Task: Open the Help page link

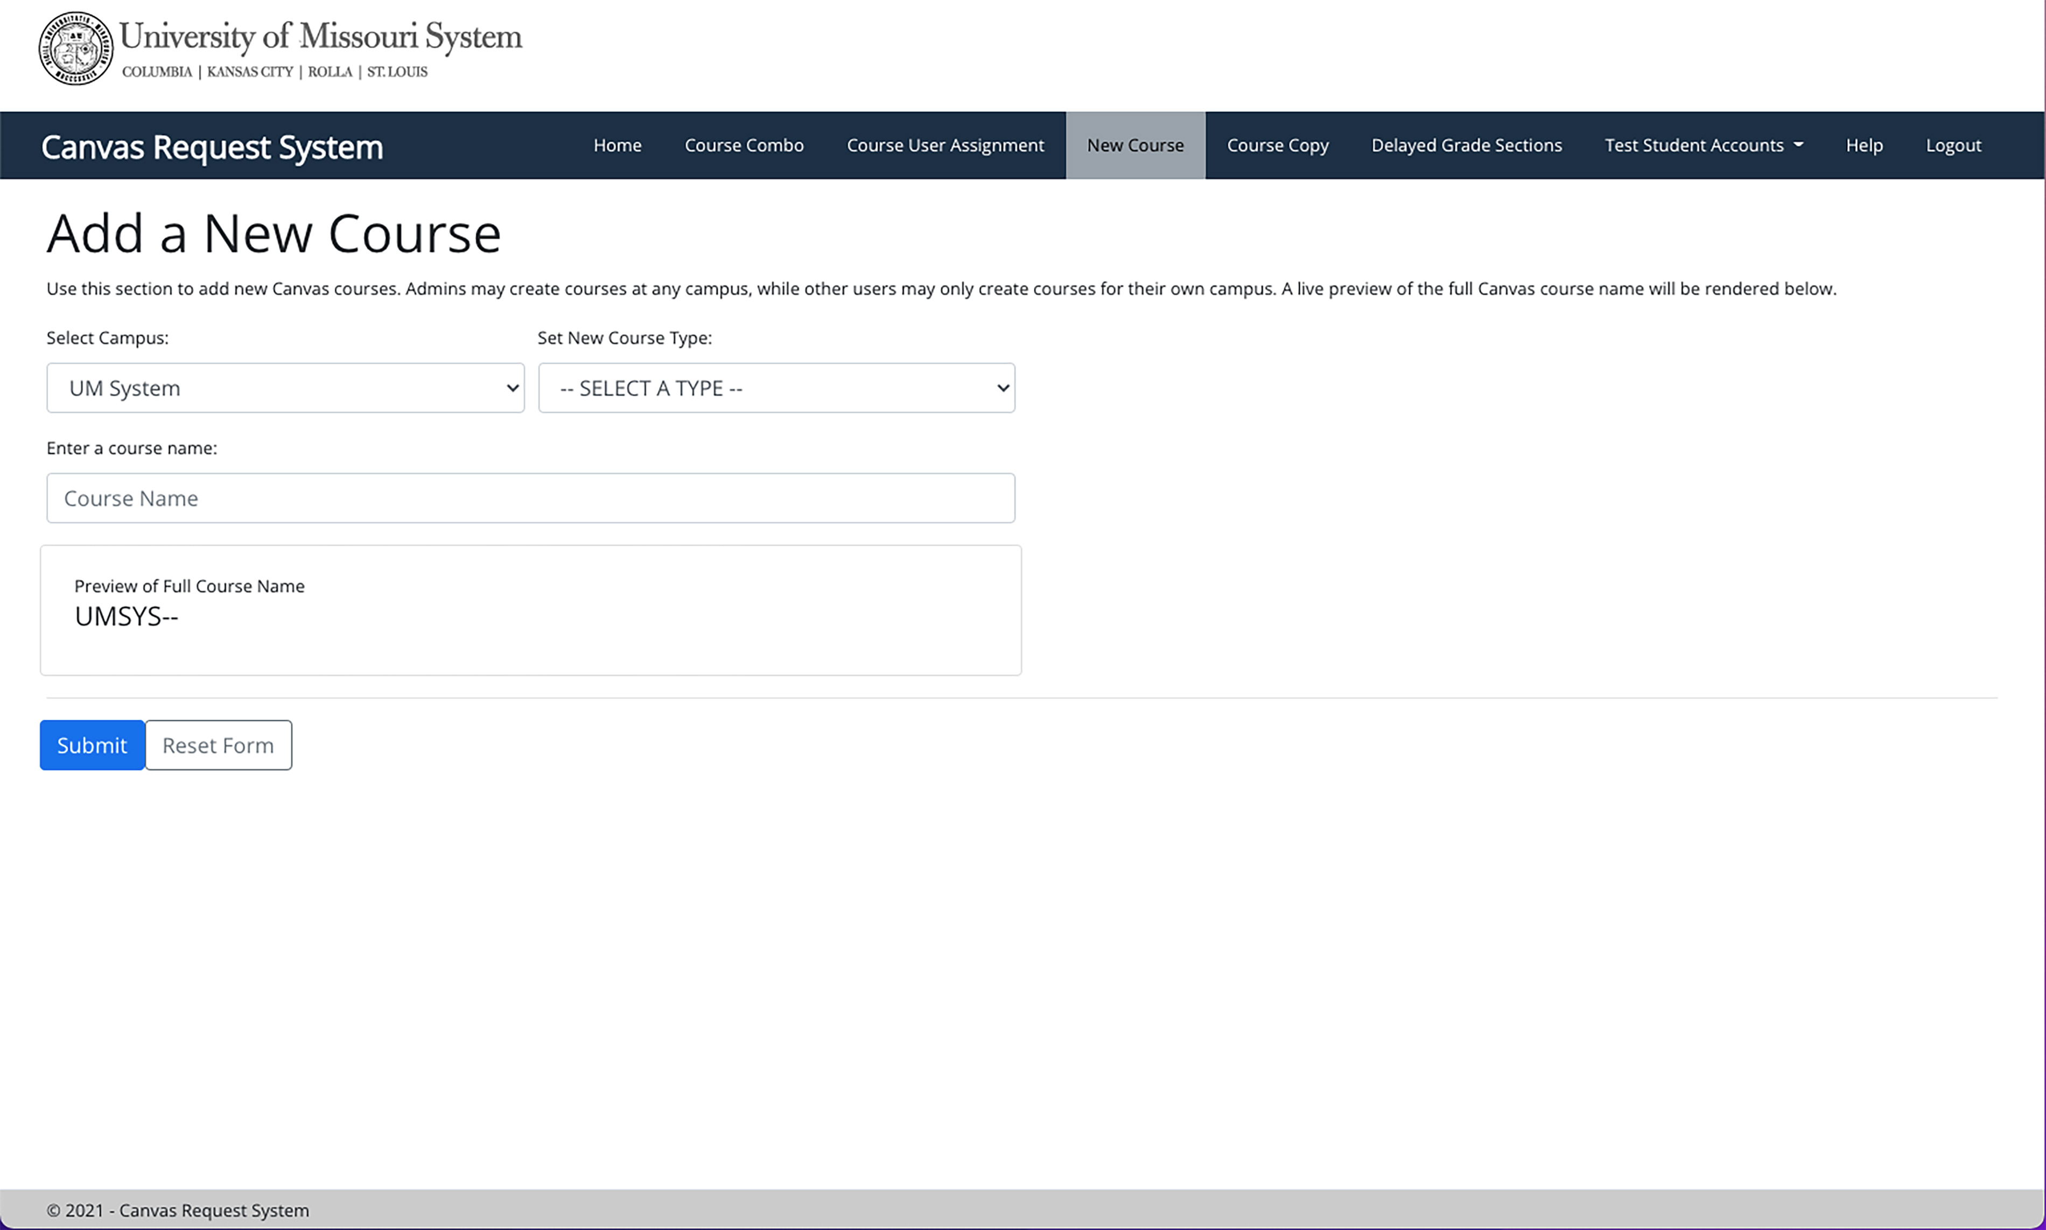Action: 1863,145
